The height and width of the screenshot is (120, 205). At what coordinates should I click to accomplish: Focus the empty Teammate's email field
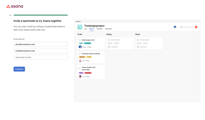pyautogui.click(x=41, y=57)
